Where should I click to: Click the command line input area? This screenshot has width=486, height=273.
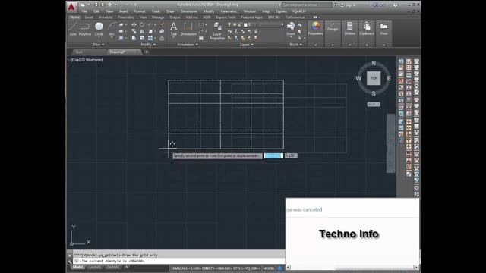click(x=179, y=261)
